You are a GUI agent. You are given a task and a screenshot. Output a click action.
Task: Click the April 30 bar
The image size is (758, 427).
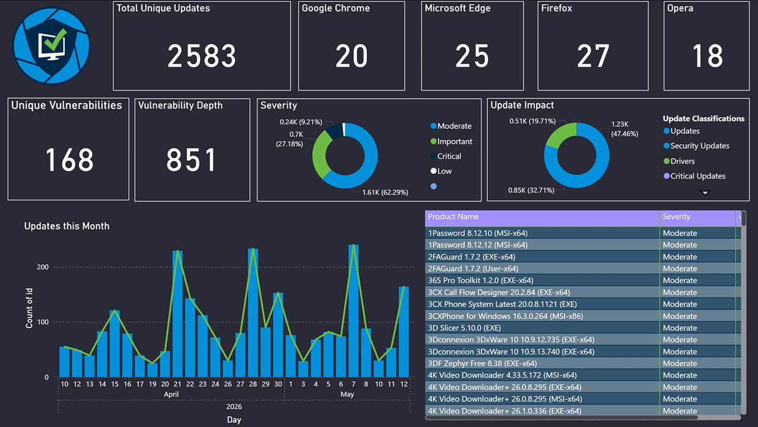(278, 334)
